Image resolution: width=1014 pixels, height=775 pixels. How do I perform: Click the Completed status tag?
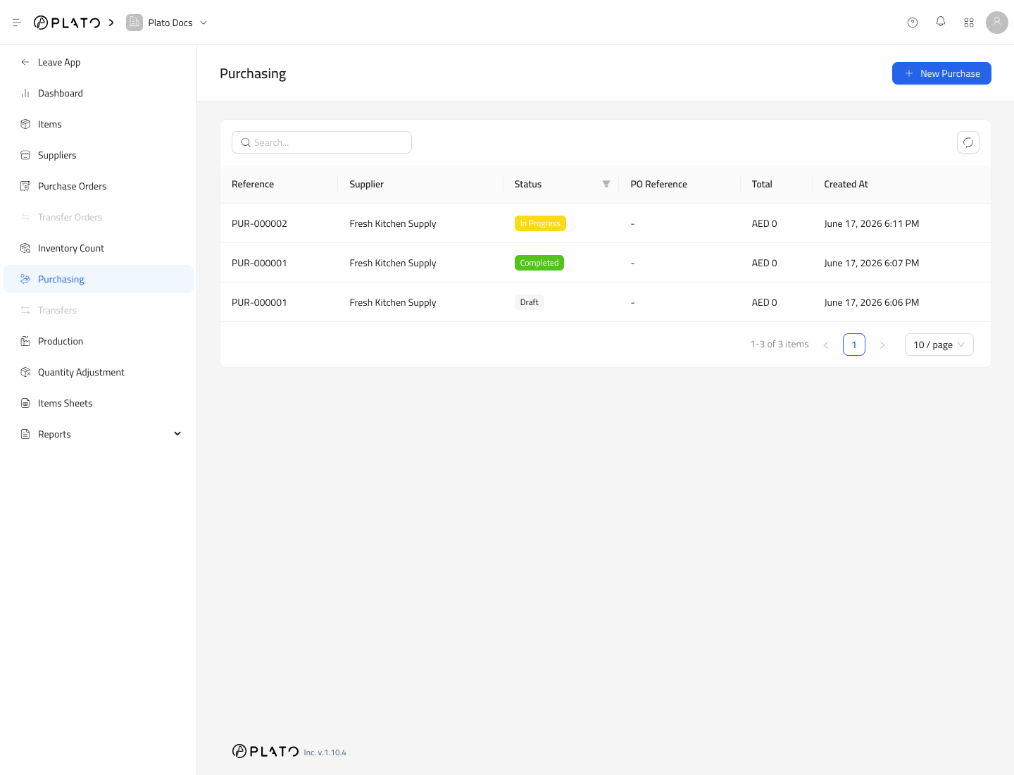point(539,263)
